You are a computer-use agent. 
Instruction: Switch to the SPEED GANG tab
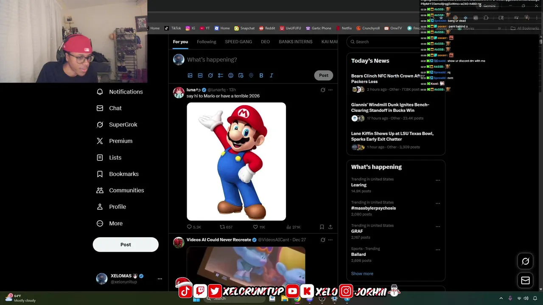238,42
